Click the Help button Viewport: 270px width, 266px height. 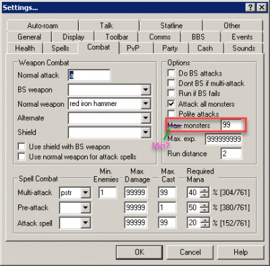(240, 252)
